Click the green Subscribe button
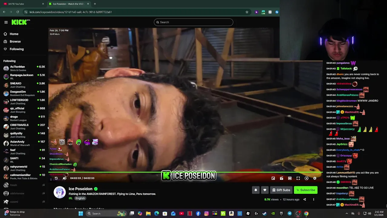The width and height of the screenshot is (387, 218). tap(306, 190)
